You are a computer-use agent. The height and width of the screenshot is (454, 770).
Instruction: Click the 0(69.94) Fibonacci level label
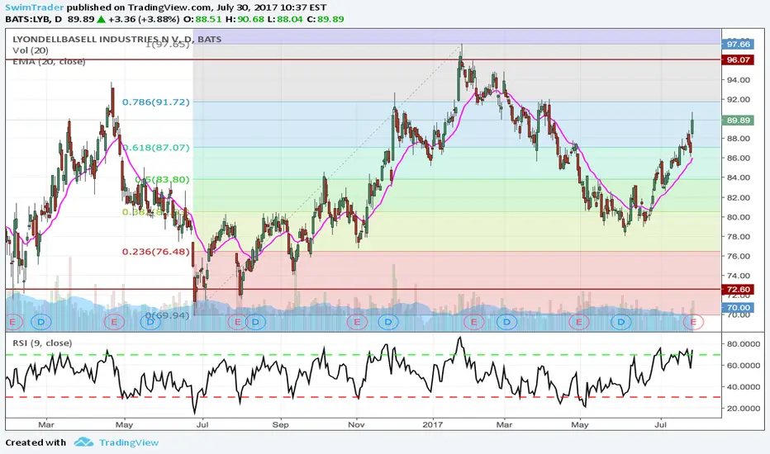point(167,315)
